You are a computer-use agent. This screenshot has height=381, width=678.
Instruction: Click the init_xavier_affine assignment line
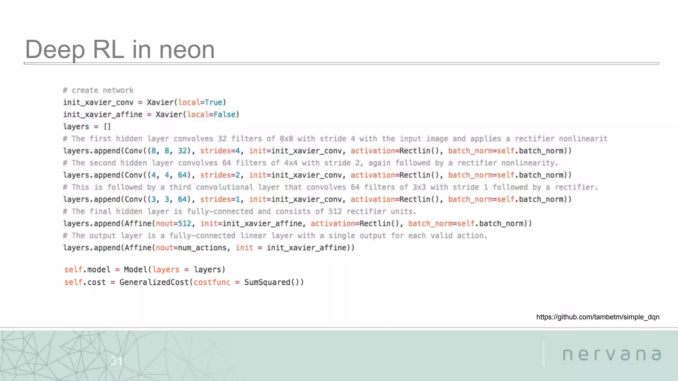(x=151, y=114)
